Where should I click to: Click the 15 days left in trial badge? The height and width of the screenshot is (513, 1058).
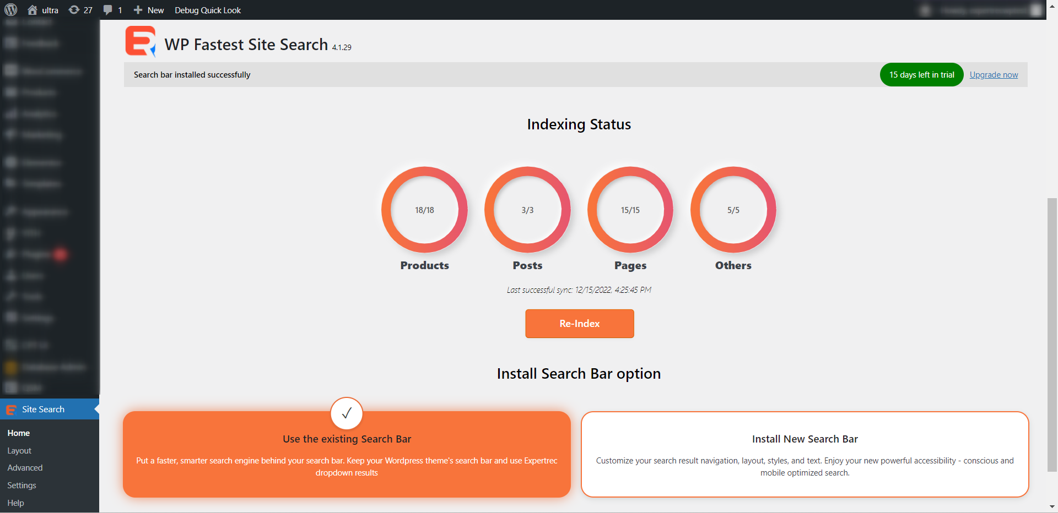(921, 75)
